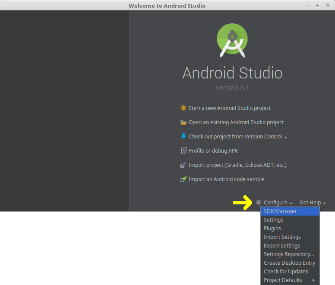Viewport: 335px width, 285px height.
Task: Click the Import project arrow icon
Action: (x=183, y=165)
